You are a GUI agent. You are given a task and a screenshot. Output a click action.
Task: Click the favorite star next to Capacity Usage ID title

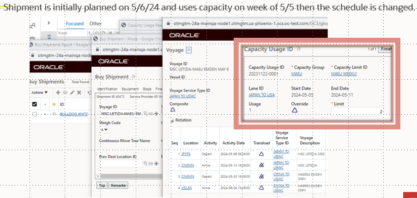299,49
